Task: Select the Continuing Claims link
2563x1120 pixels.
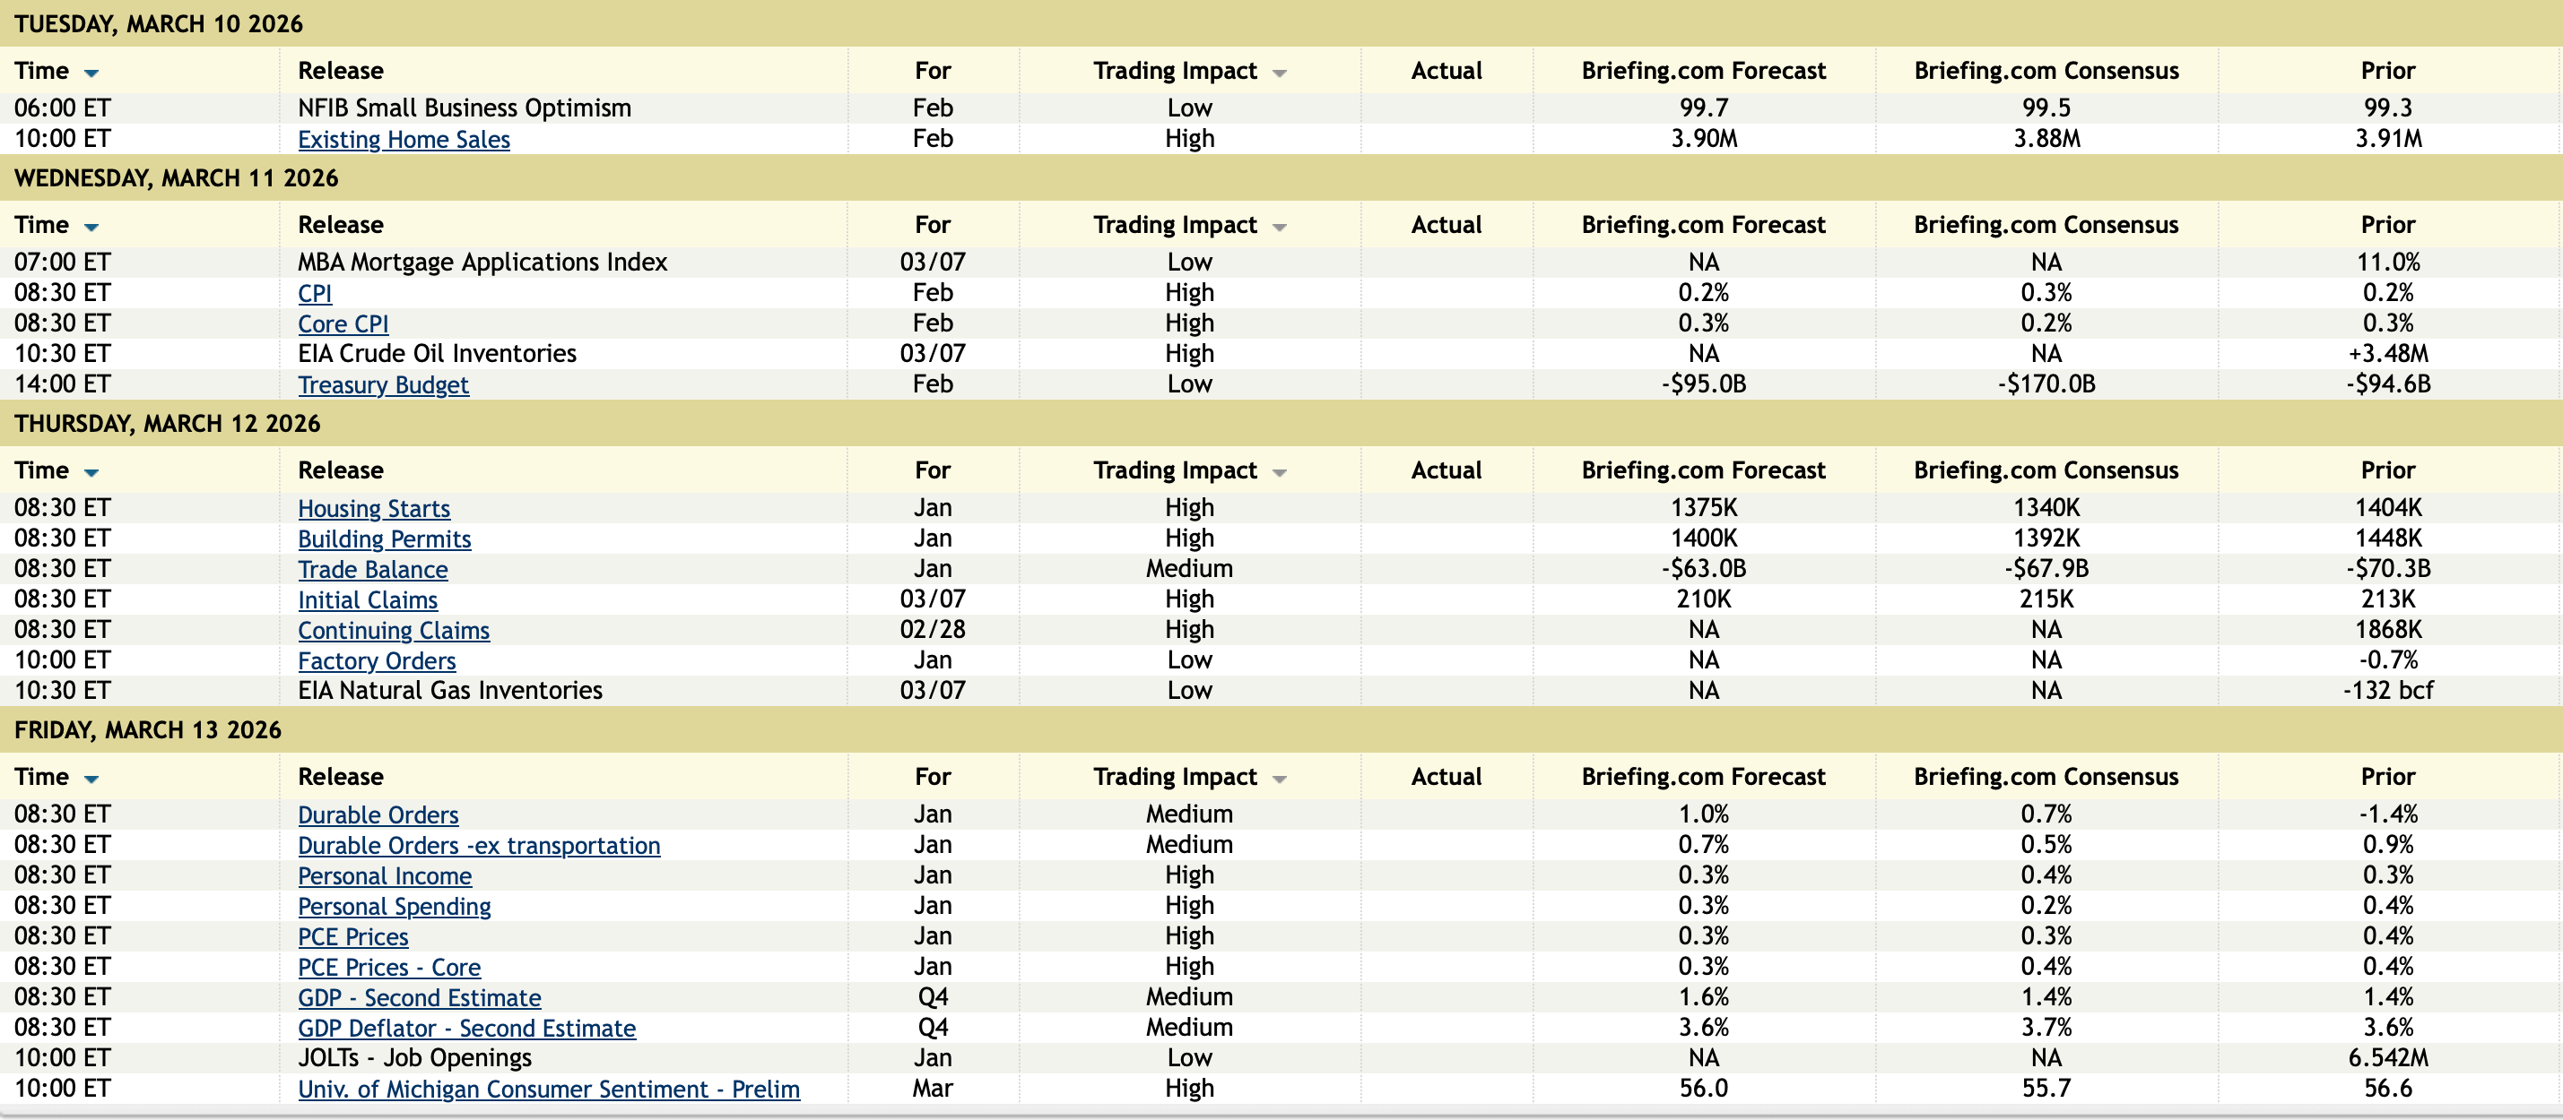Action: (393, 630)
